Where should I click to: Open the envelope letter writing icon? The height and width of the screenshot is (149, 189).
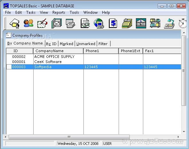coord(42,23)
